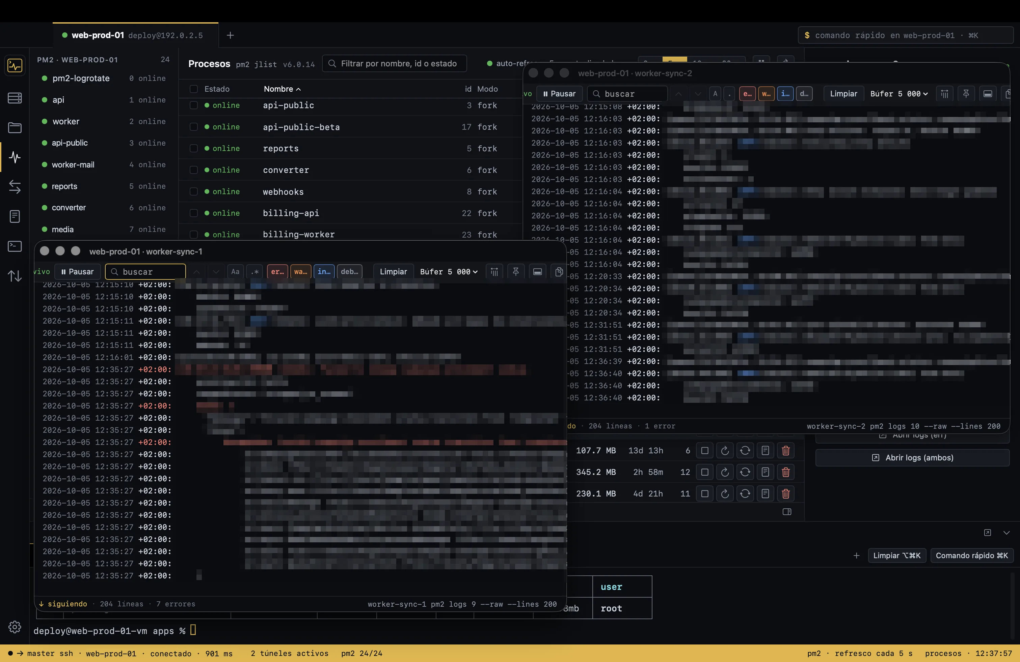Stop the process using 345.2 MB
The width and height of the screenshot is (1020, 662).
[704, 472]
